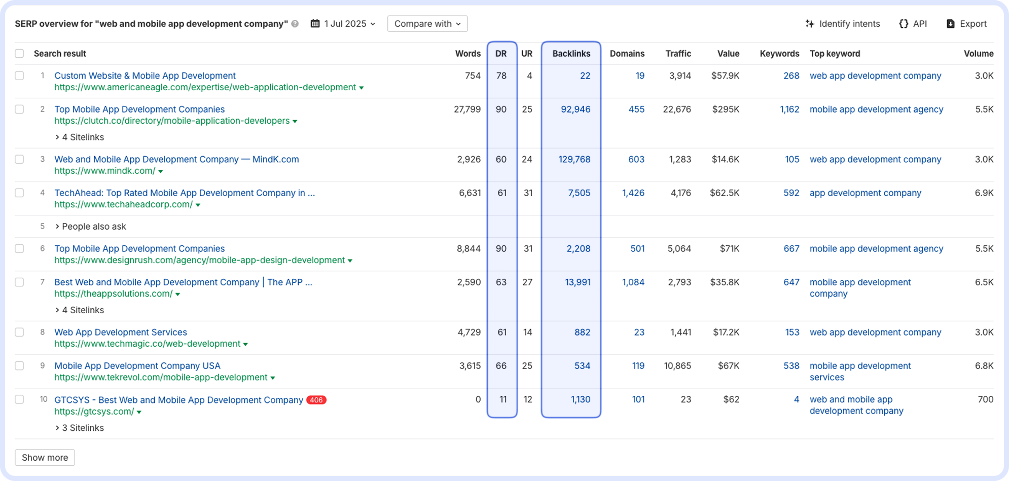Click the Export icon

click(950, 23)
